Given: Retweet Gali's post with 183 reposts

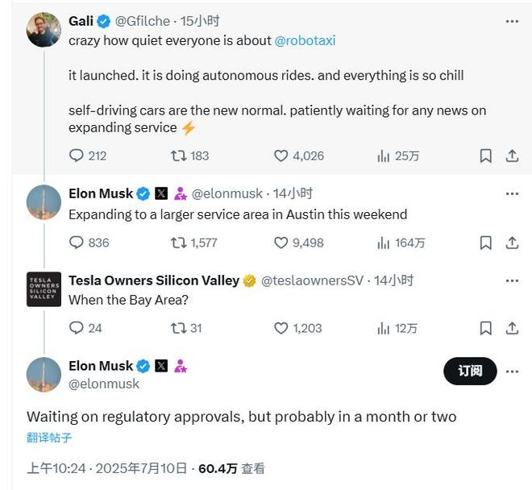Looking at the screenshot, I should click(x=179, y=156).
